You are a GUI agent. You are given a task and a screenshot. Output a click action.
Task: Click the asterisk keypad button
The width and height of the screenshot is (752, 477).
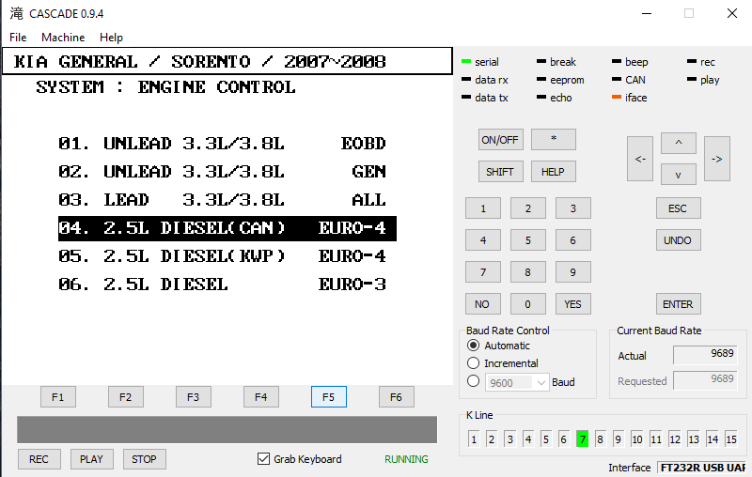pyautogui.click(x=553, y=139)
